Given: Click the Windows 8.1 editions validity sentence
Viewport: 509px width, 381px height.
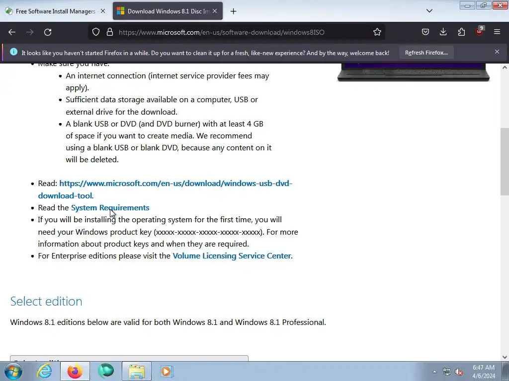Looking at the screenshot, I should point(168,322).
